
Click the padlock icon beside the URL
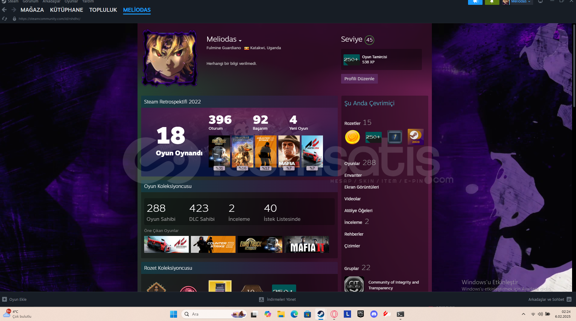[x=14, y=19]
